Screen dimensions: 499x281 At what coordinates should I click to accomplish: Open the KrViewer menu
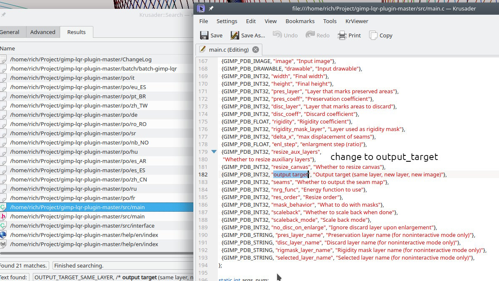[356, 21]
